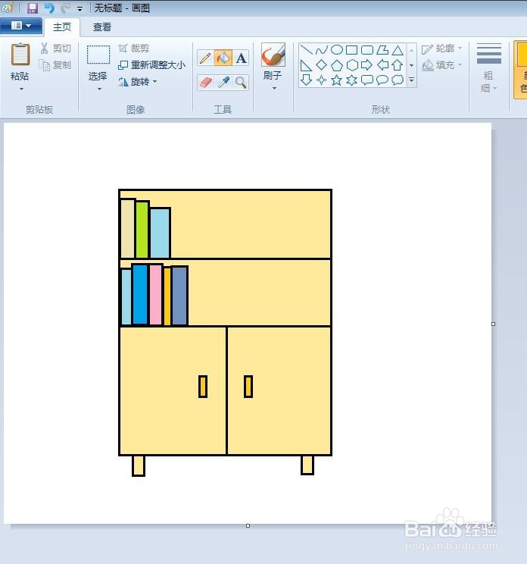Screen dimensions: 527x564
Task: Open Customize Quick Access Toolbar dropdown
Action: [80, 8]
